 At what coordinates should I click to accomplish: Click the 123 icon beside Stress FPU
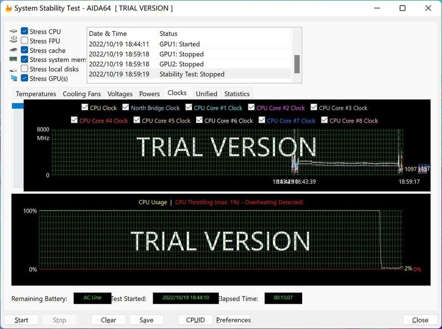tap(13, 41)
